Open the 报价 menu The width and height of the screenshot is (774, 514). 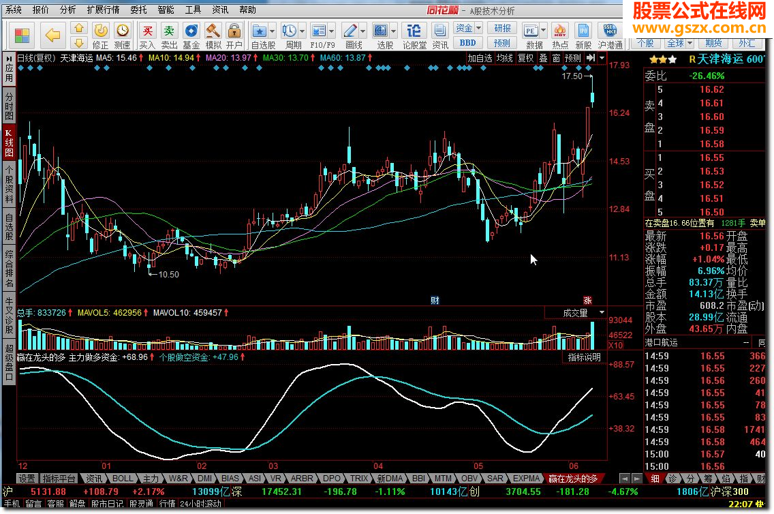point(40,10)
